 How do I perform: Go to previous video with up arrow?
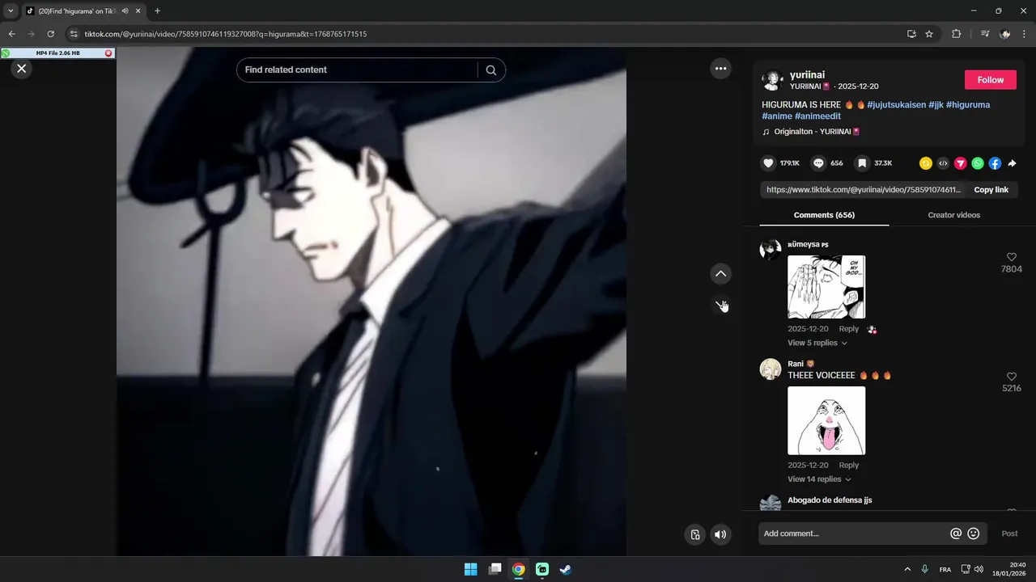(x=720, y=274)
